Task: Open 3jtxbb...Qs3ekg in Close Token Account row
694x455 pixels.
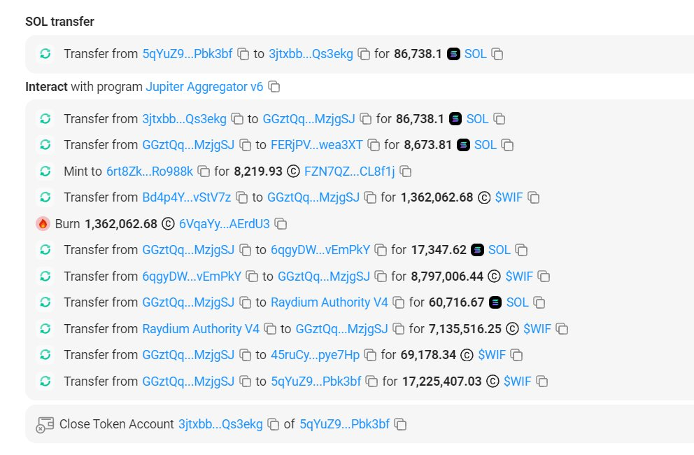Action: pos(221,424)
